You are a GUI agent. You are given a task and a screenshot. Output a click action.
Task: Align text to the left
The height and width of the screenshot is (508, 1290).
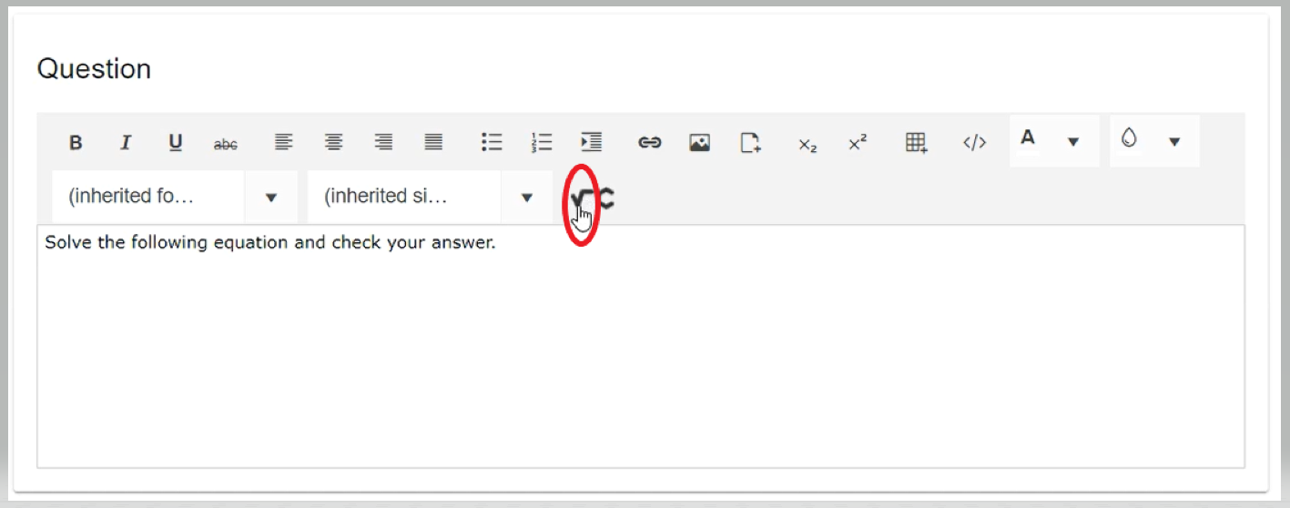(x=284, y=142)
